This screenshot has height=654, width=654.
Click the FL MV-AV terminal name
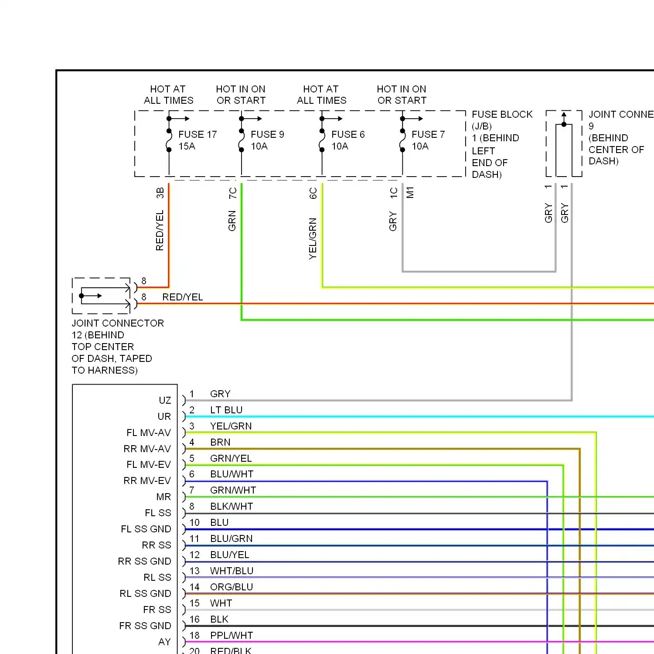point(149,433)
